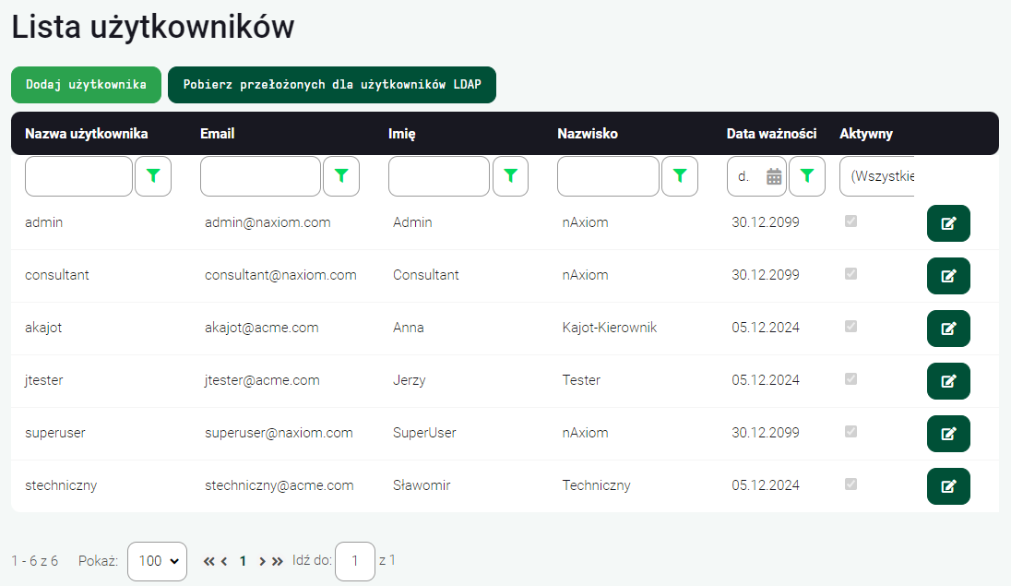
Task: Open the edit icon for akajot
Action: pos(948,328)
